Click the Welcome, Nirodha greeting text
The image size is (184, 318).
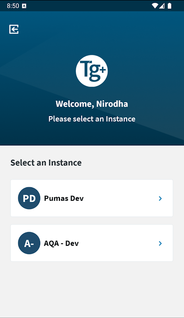click(x=92, y=104)
